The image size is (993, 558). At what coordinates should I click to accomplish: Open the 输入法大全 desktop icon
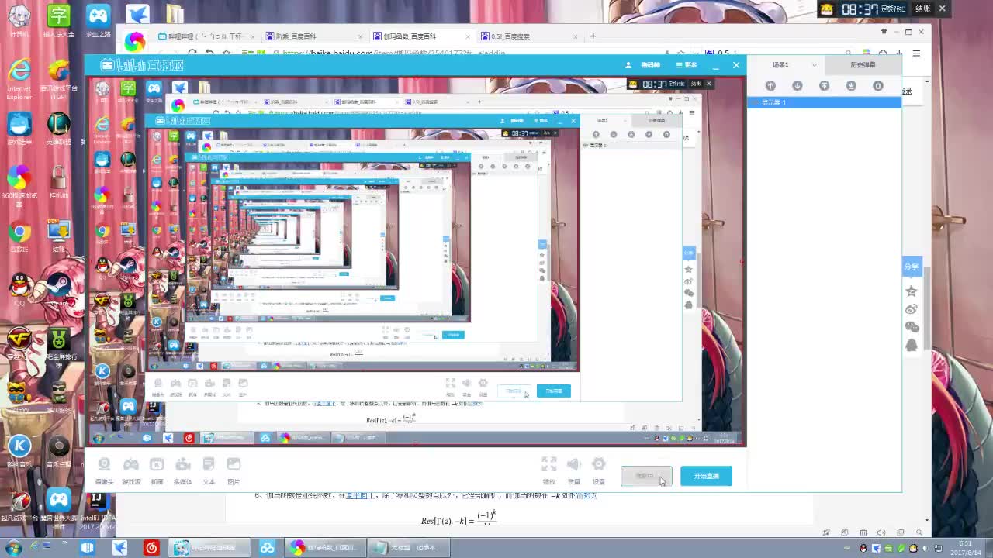(x=59, y=21)
